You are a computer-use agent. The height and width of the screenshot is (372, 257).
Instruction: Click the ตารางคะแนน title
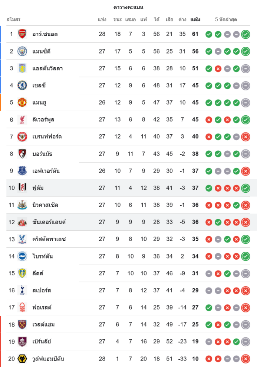click(x=128, y=7)
